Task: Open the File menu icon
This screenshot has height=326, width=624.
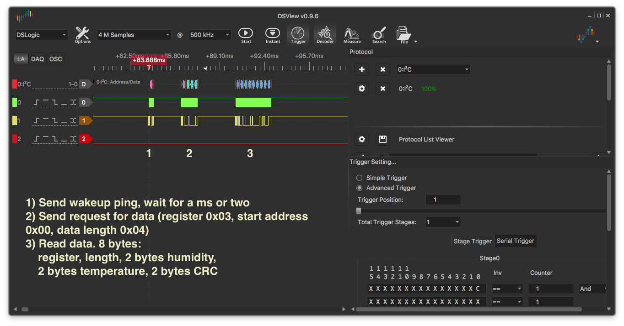Action: pyautogui.click(x=404, y=34)
